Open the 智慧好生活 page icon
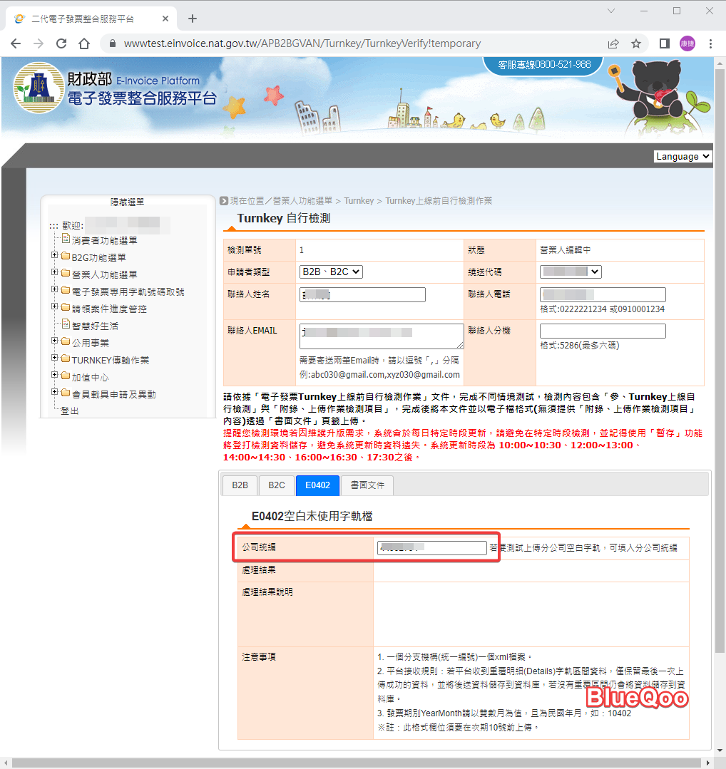Image resolution: width=726 pixels, height=769 pixels. [65, 324]
